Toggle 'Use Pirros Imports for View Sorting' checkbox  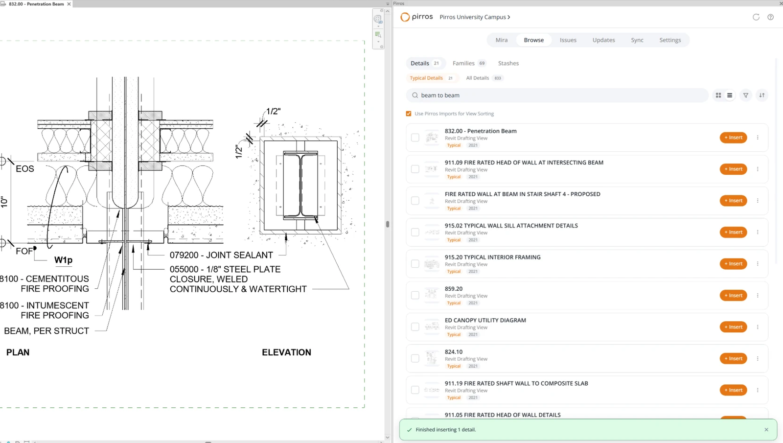coord(409,114)
